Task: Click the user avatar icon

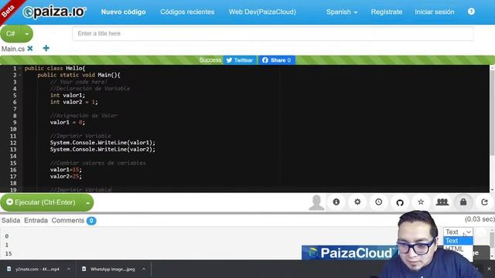Action: click(316, 202)
